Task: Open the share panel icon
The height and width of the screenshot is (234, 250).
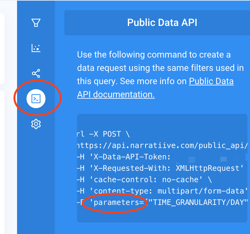Action: [36, 73]
